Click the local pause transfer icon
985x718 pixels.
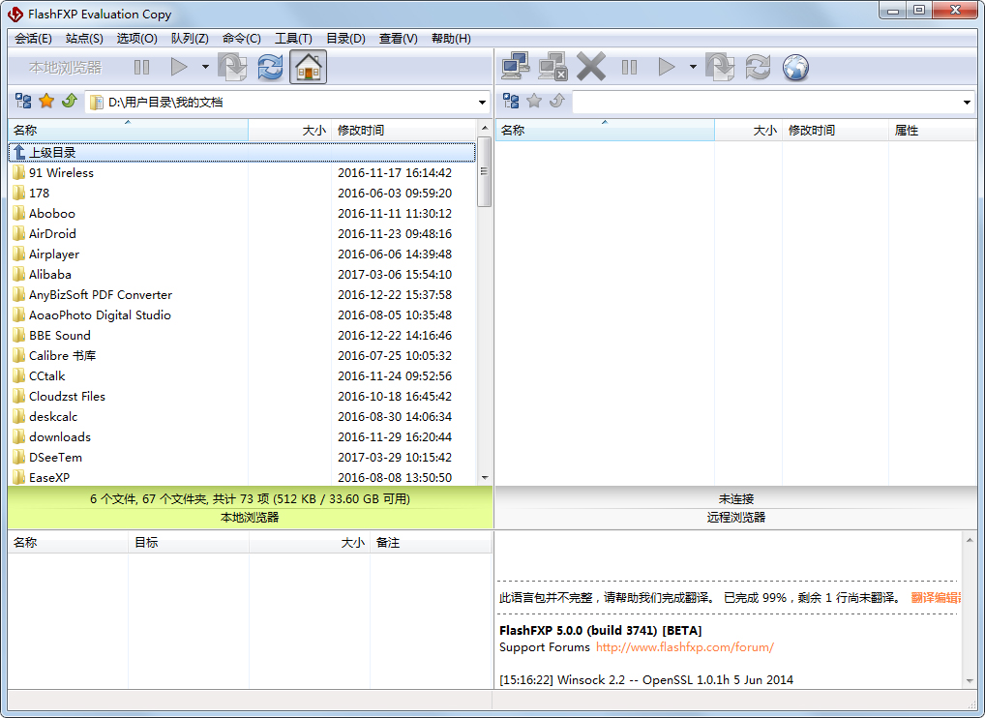[x=142, y=67]
